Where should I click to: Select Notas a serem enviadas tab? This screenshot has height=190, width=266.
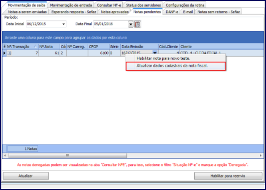(x=27, y=12)
